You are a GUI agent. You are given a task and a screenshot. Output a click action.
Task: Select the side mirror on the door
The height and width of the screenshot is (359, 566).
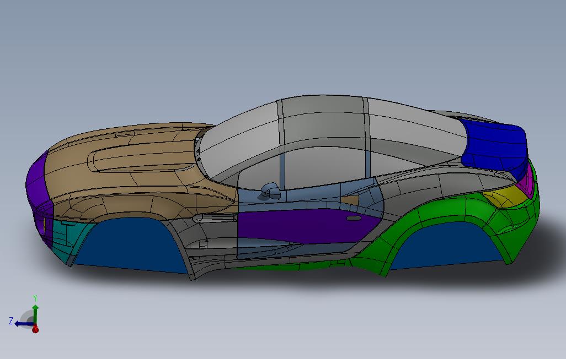[270, 191]
